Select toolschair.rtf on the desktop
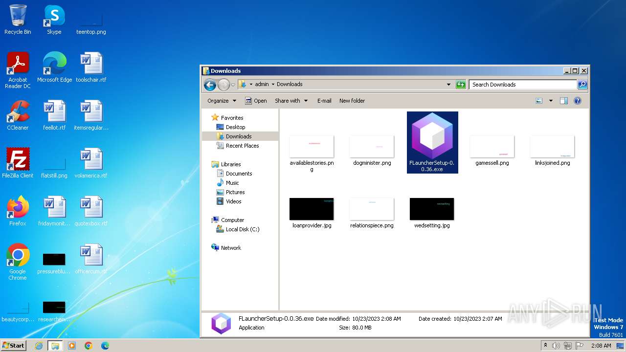Viewport: 626px width, 352px height. [x=91, y=67]
